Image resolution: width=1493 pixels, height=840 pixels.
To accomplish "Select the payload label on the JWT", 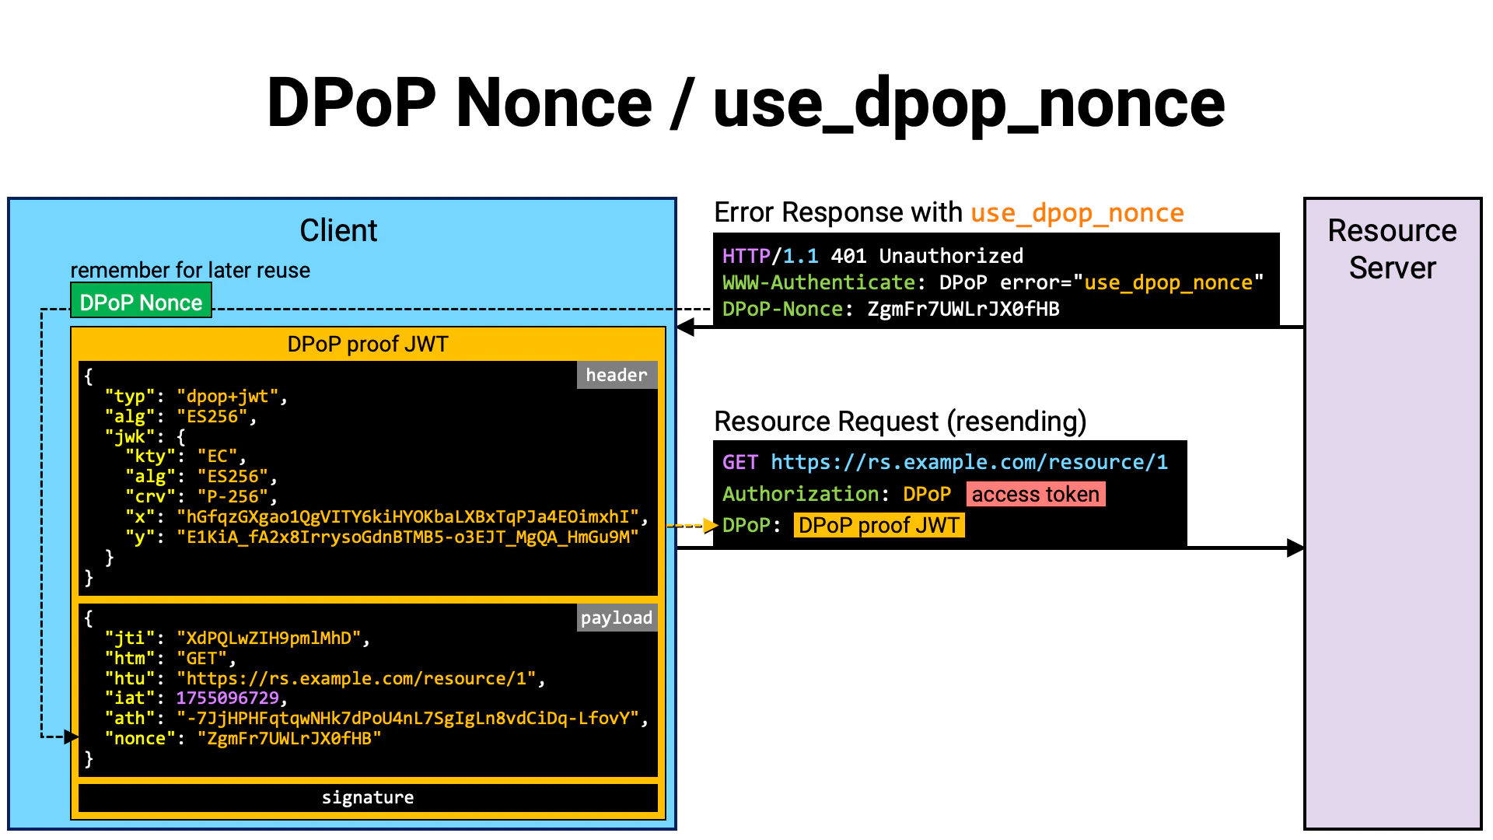I will coord(616,618).
